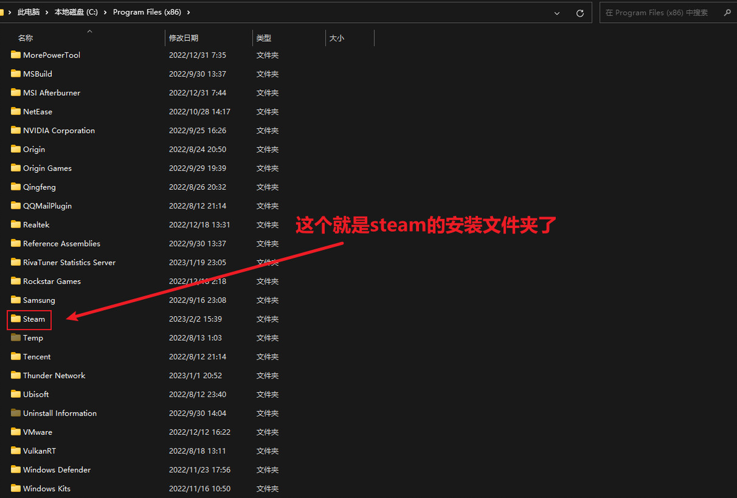Click the Steam folder icon
Viewport: 737px width, 498px height.
point(15,319)
